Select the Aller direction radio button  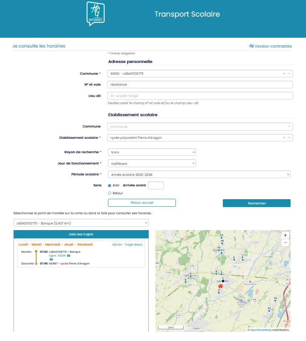[110, 186]
